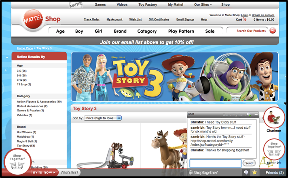
Task: Click the Track Order link
Action: [92, 19]
